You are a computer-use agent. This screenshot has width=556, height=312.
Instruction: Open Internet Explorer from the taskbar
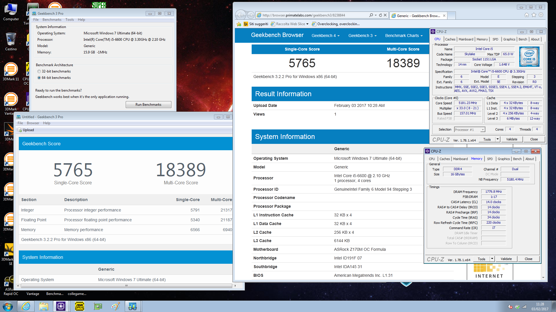[26, 306]
